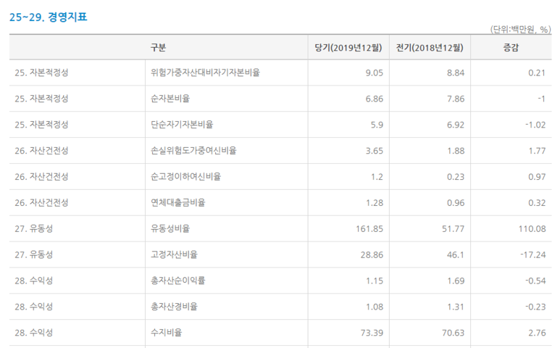
Task: Click the change value -1.02
Action: click(x=535, y=125)
